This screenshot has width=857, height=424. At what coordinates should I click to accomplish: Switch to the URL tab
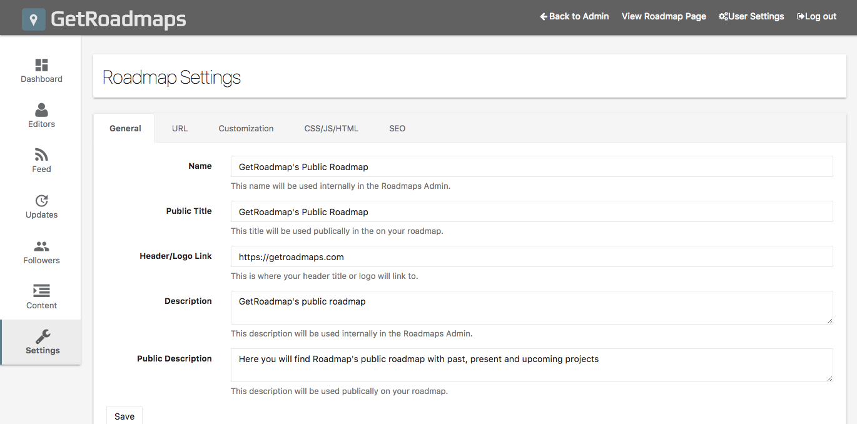180,128
